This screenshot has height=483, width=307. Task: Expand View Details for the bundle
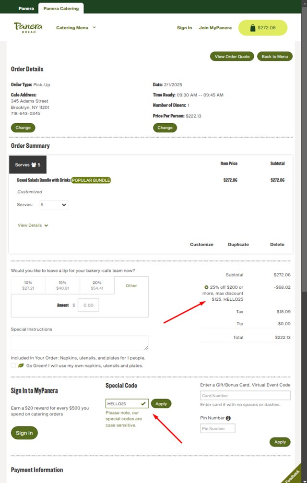[x=33, y=225]
